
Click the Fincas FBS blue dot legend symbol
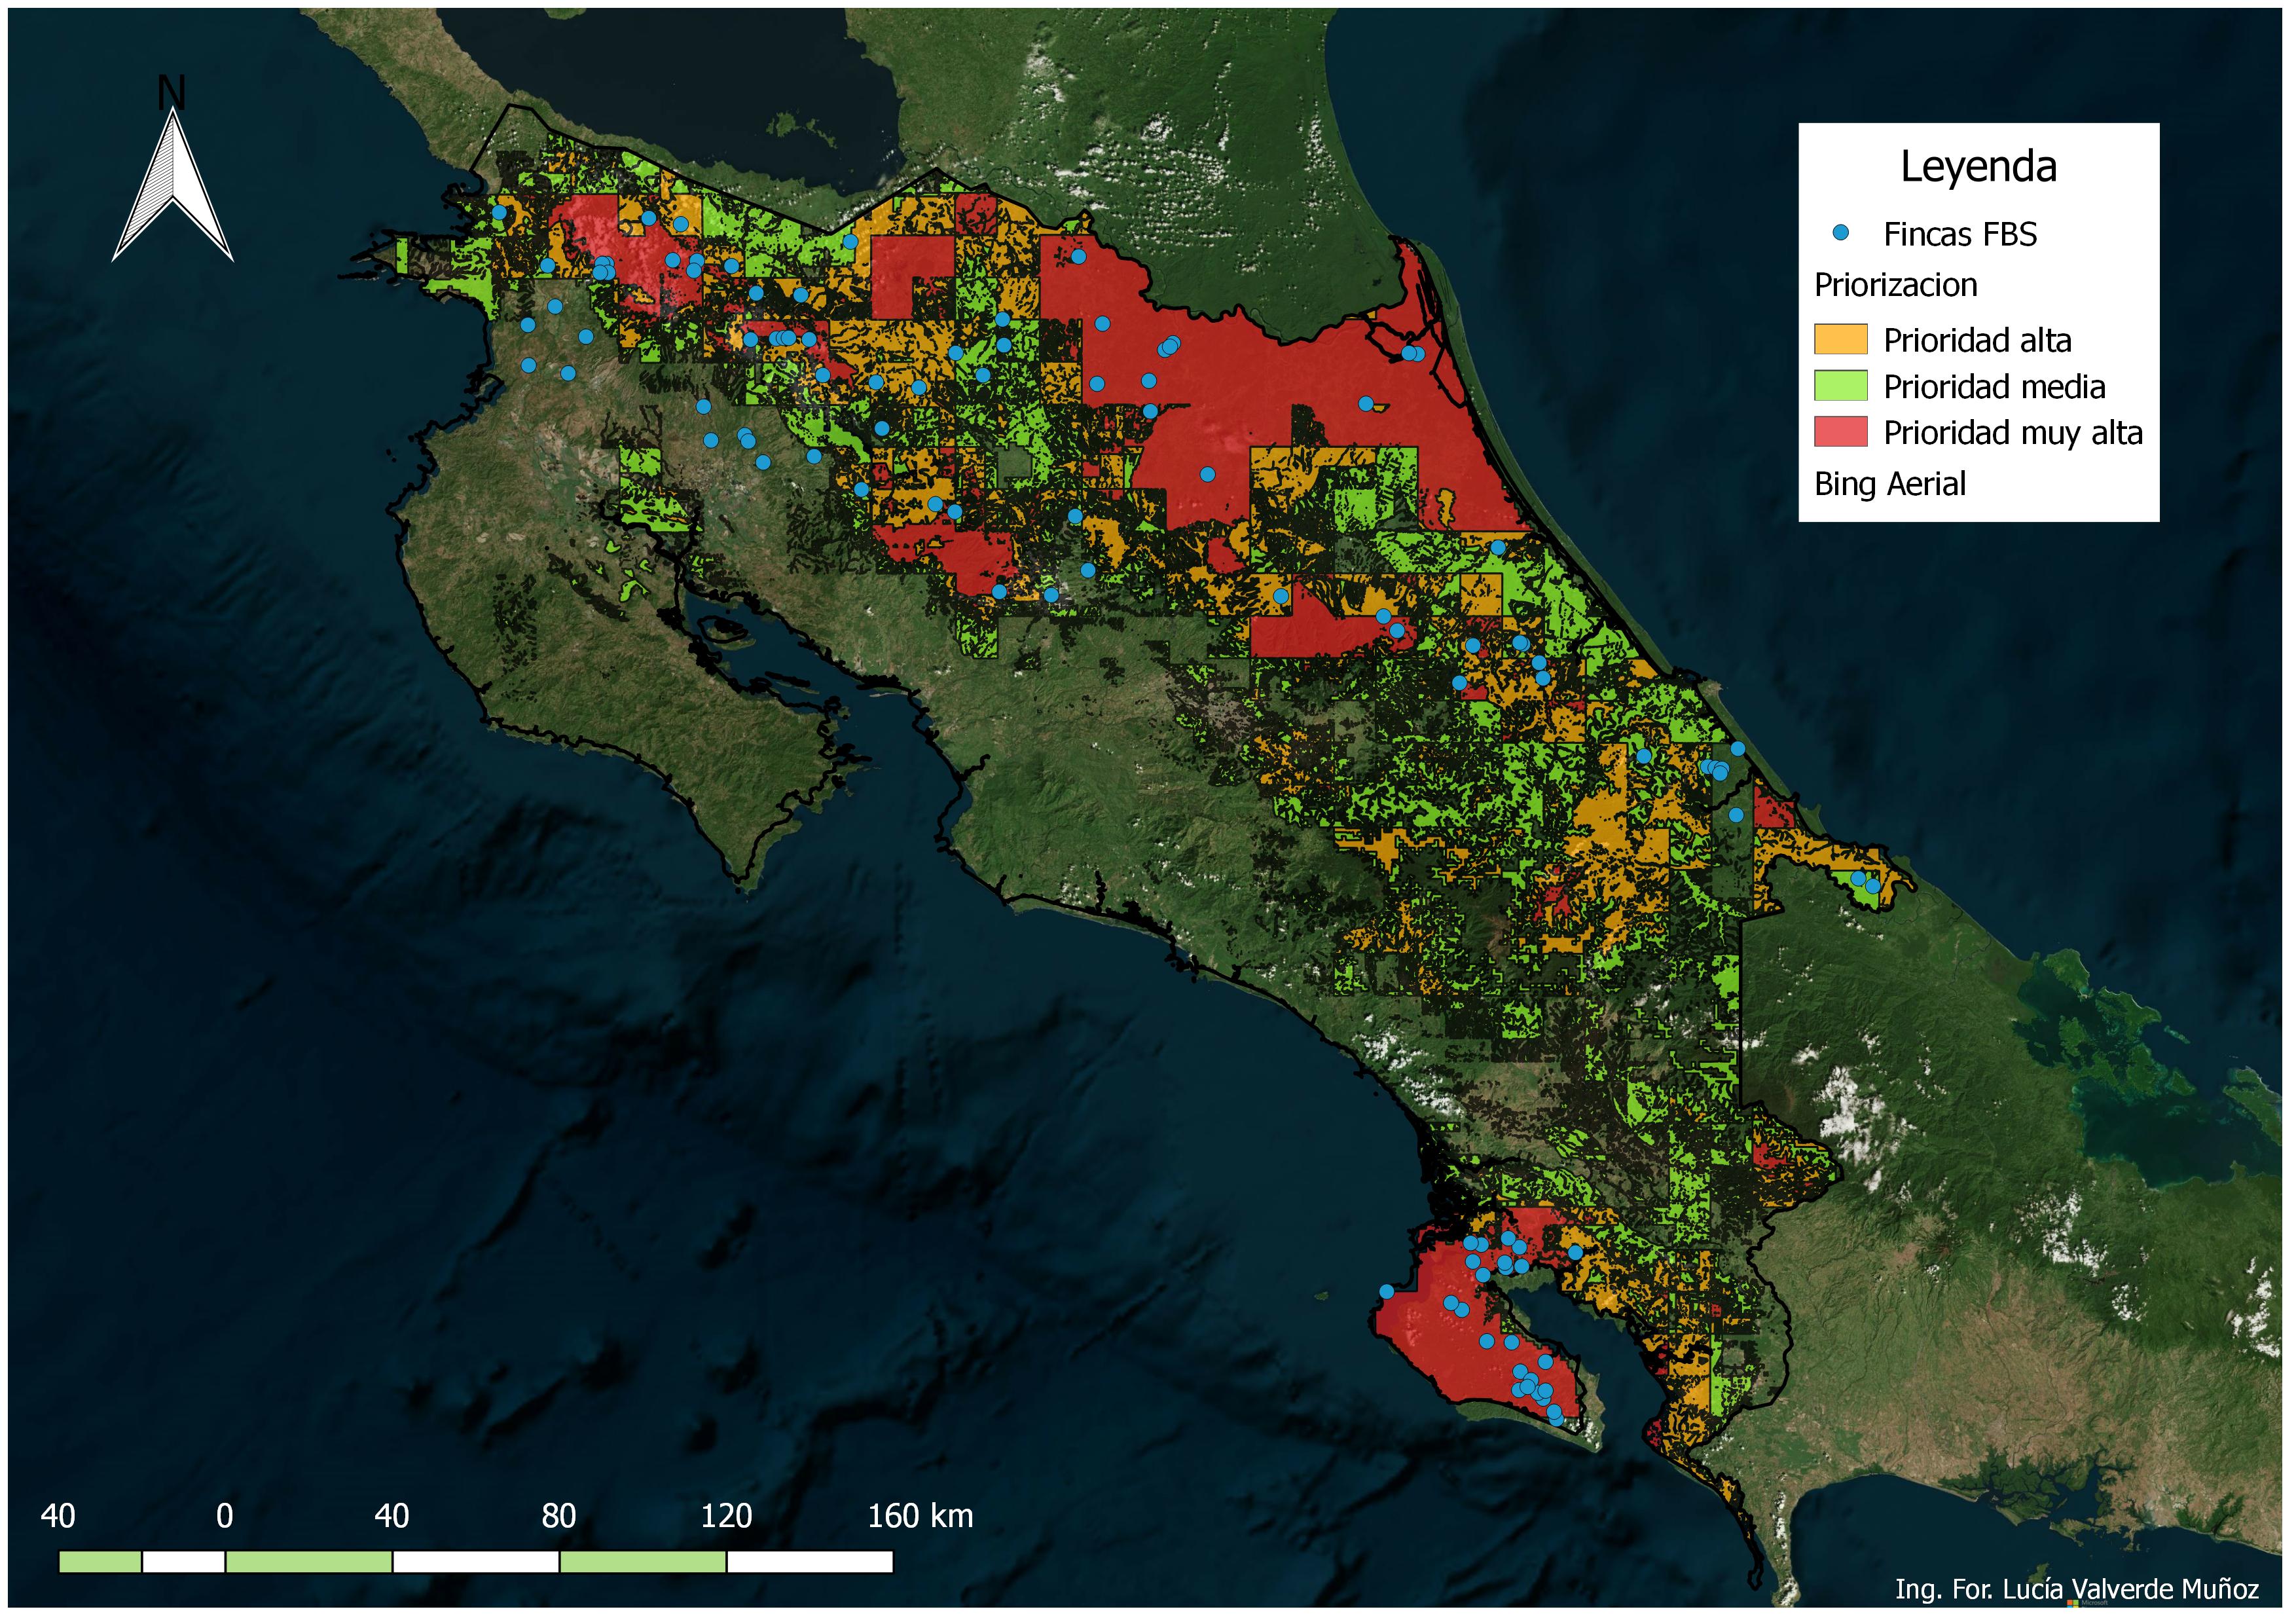click(x=1841, y=233)
